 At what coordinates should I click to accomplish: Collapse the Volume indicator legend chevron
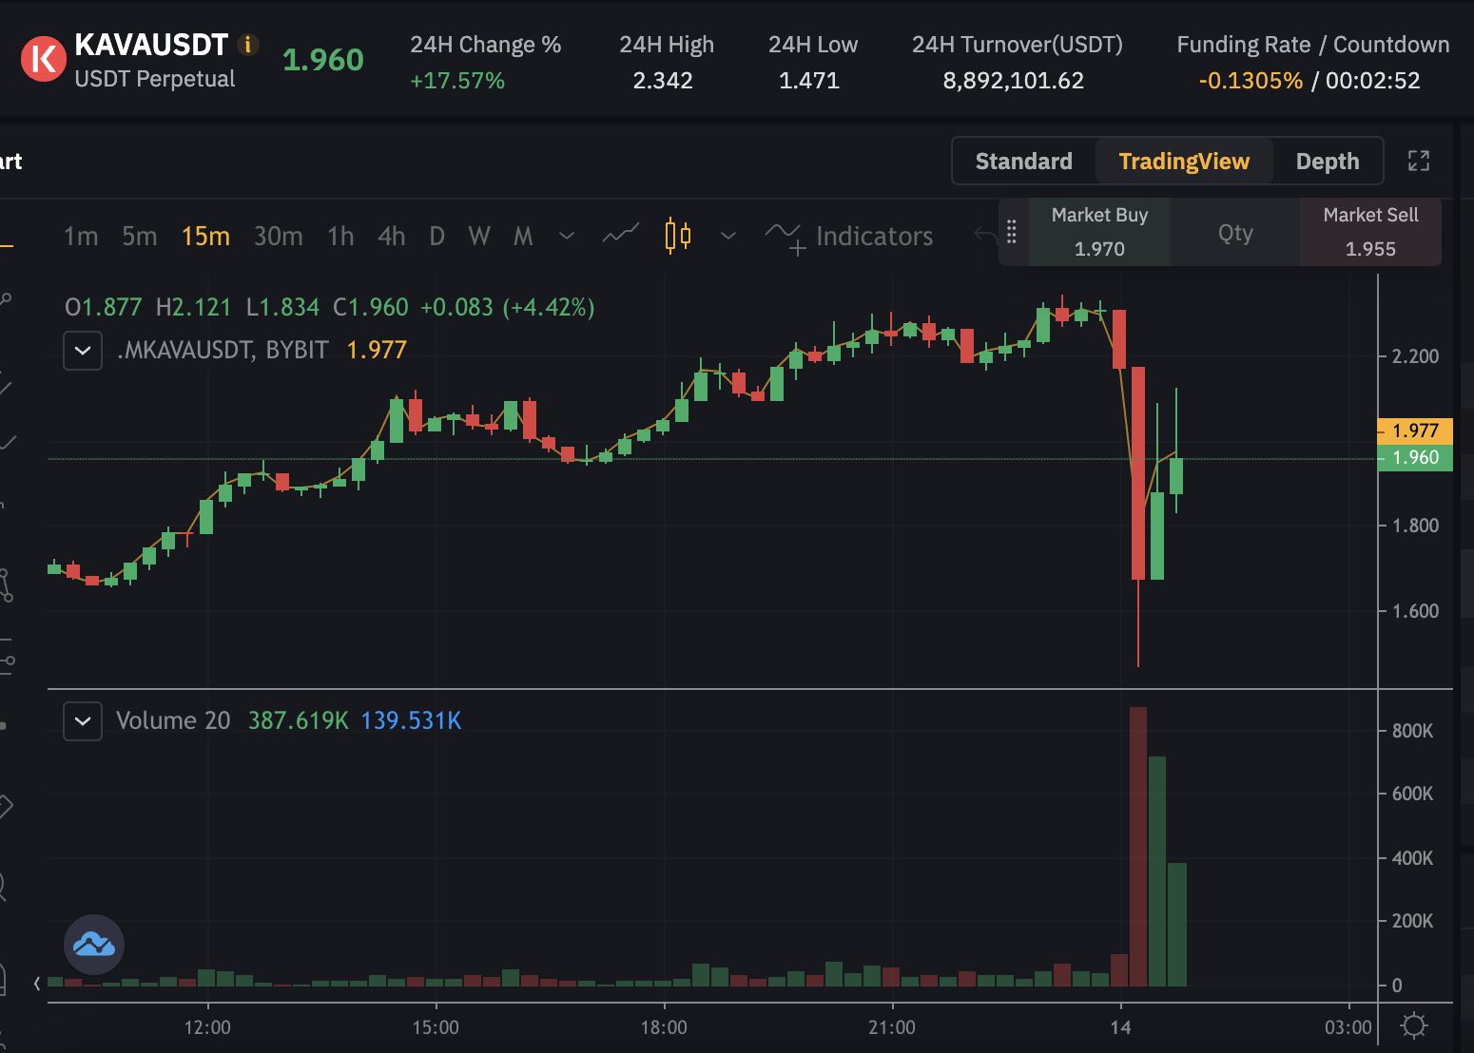[x=83, y=720]
